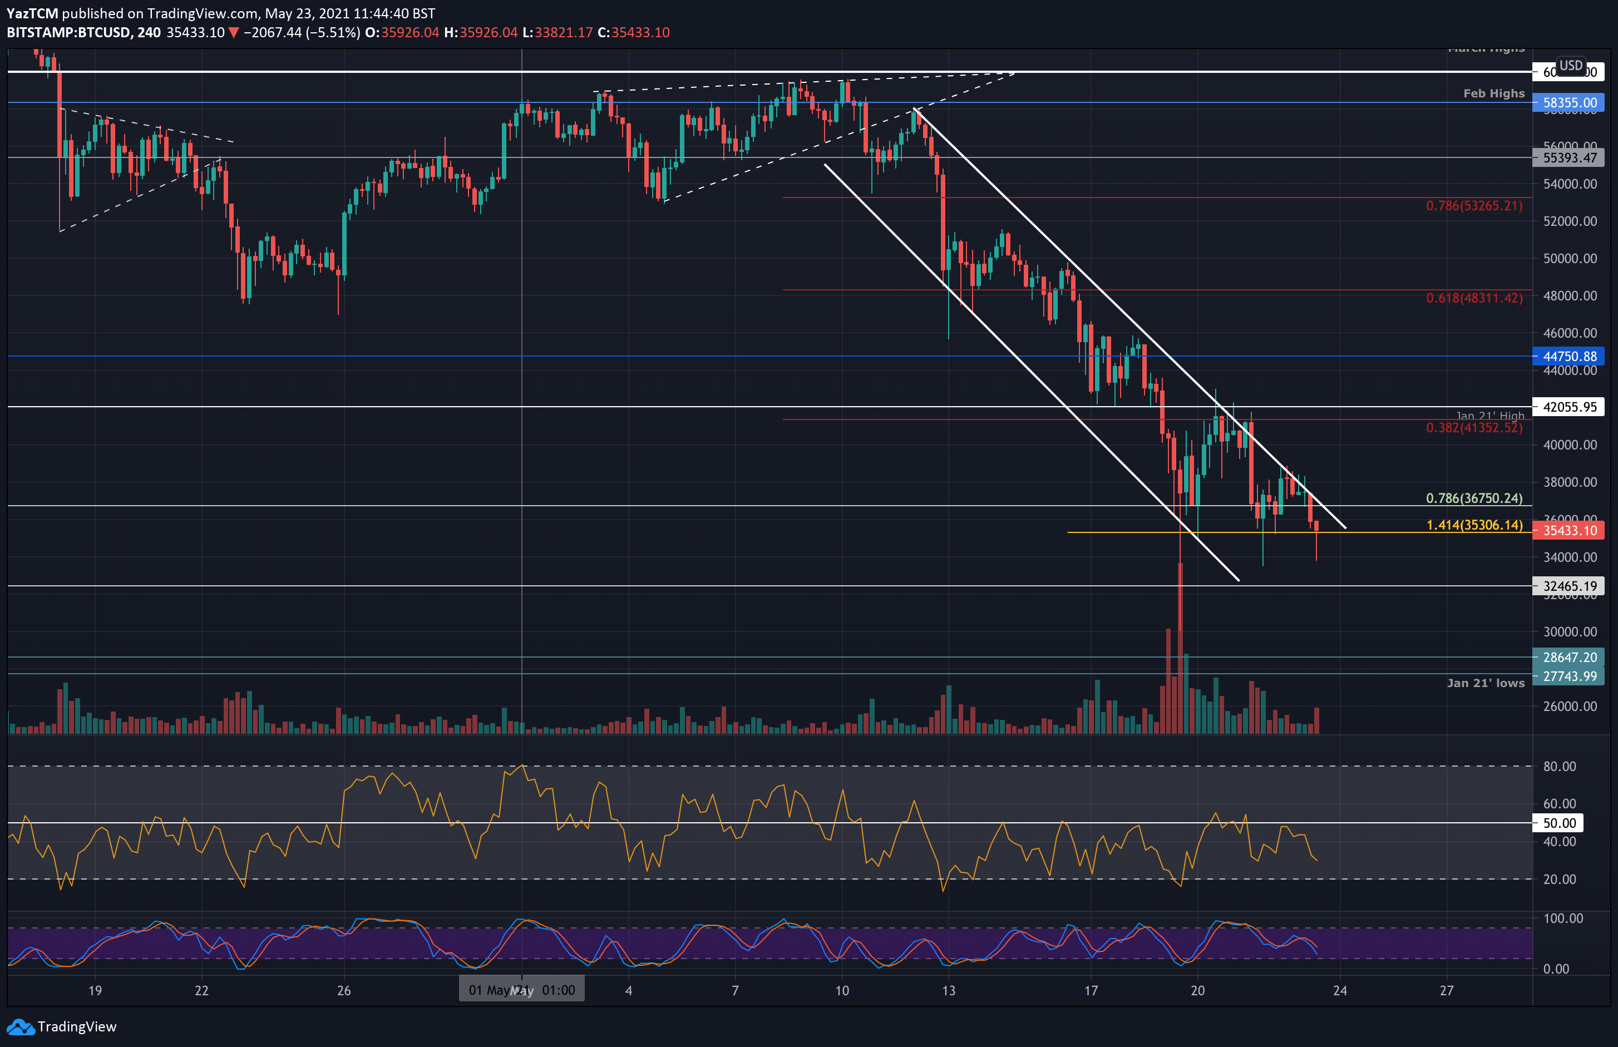Image resolution: width=1618 pixels, height=1047 pixels.
Task: Click the 1.414(35306.14) Fibonacci label
Action: [1474, 525]
